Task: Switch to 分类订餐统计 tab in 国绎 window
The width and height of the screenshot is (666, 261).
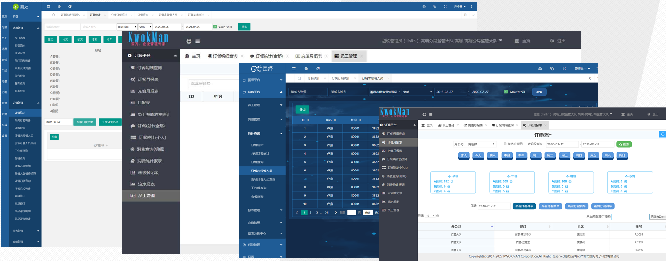Action: coord(340,78)
